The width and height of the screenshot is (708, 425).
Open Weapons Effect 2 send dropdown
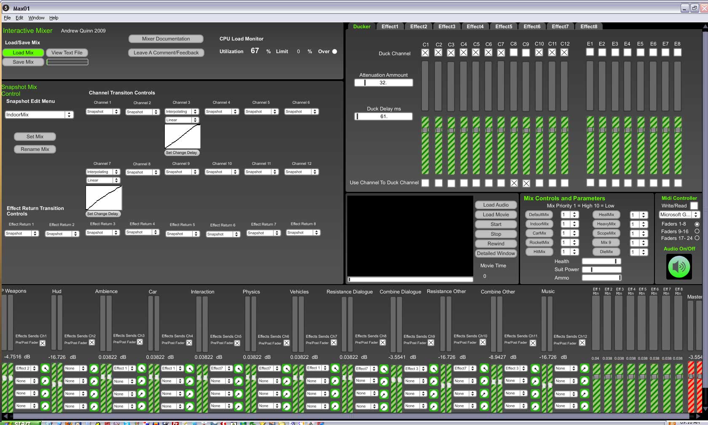(x=27, y=369)
